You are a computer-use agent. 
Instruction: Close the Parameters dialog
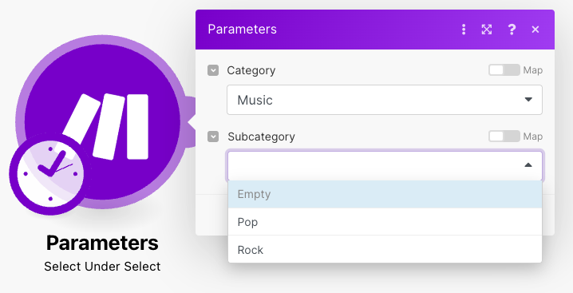point(535,30)
